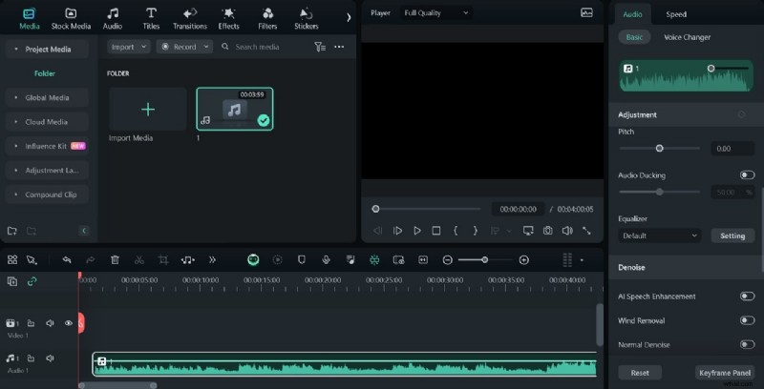
Task: Click the Adjustment keyframe diamond
Action: [741, 114]
